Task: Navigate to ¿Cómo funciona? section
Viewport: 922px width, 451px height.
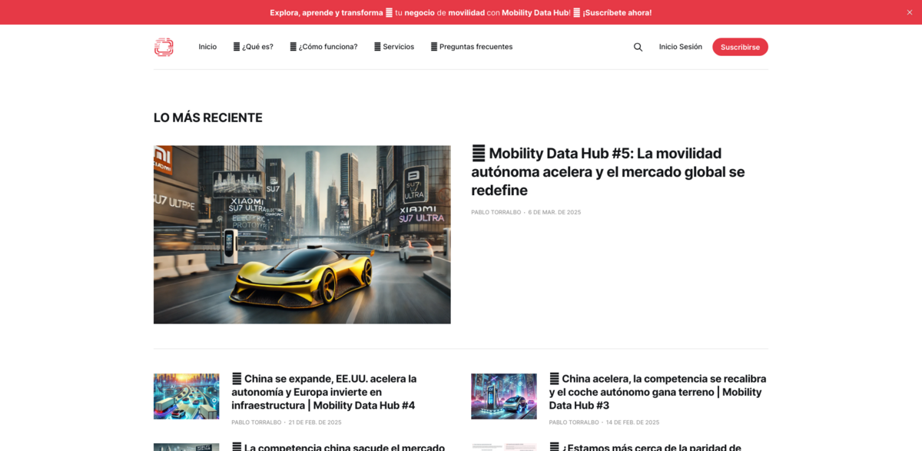Action: 325,47
